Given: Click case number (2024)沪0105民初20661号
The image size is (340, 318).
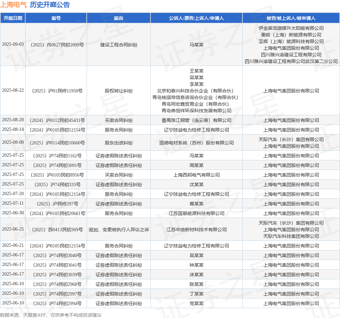Looking at the screenshot, I should [x=56, y=214].
